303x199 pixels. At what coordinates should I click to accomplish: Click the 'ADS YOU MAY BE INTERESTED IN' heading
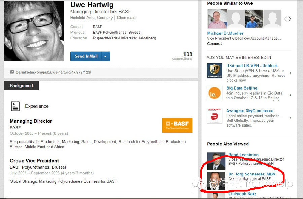239,58
